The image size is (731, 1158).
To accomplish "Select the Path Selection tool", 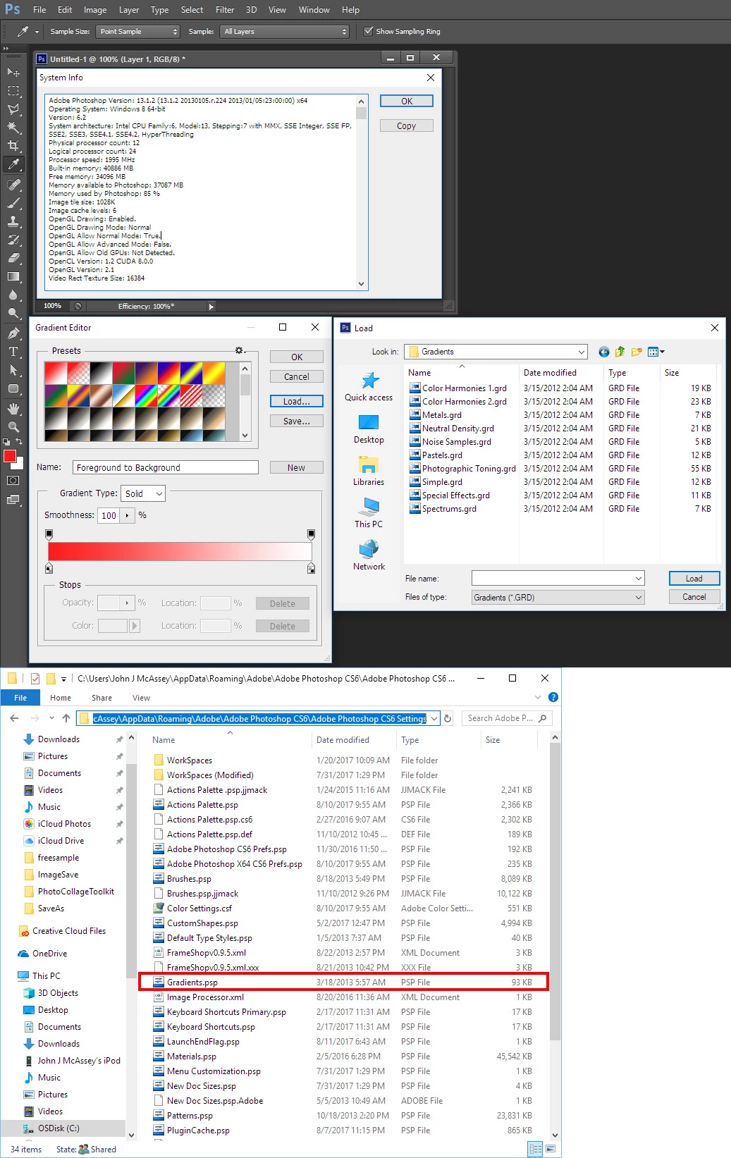I will (13, 370).
